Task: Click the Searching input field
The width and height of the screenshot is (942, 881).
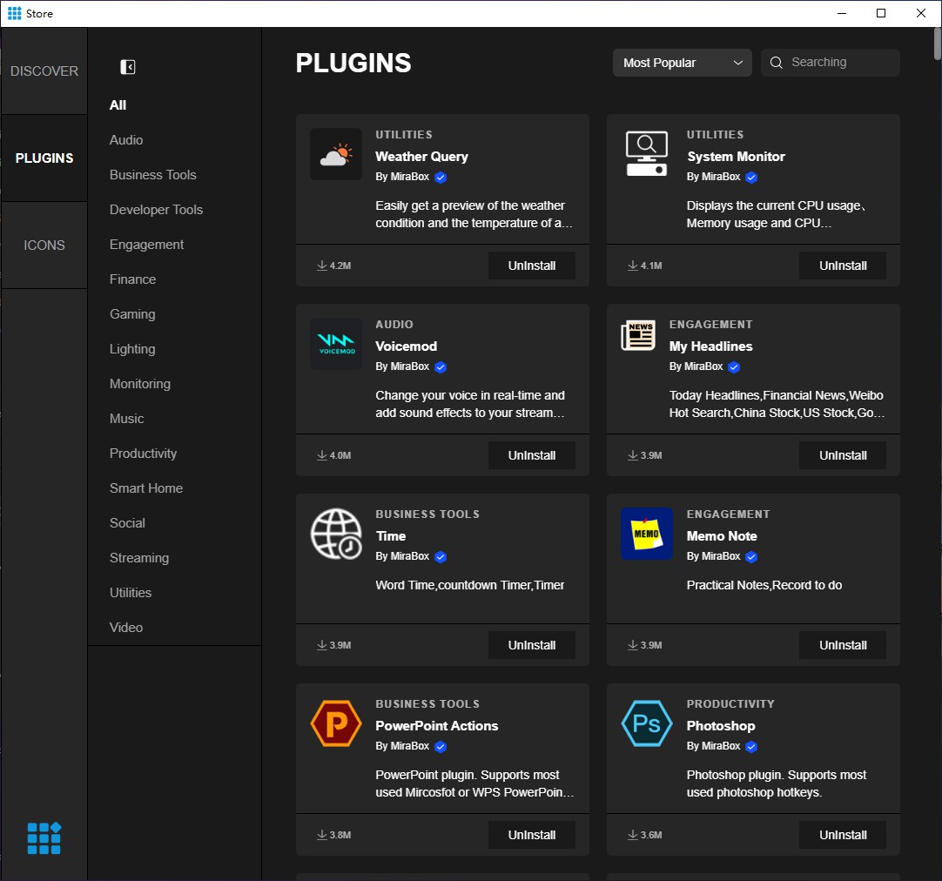Action: click(831, 63)
